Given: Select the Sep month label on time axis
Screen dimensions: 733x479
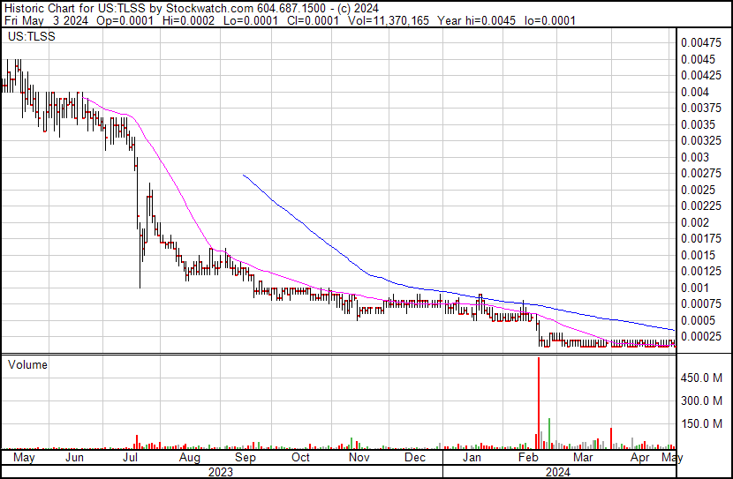Looking at the screenshot, I should point(244,459).
